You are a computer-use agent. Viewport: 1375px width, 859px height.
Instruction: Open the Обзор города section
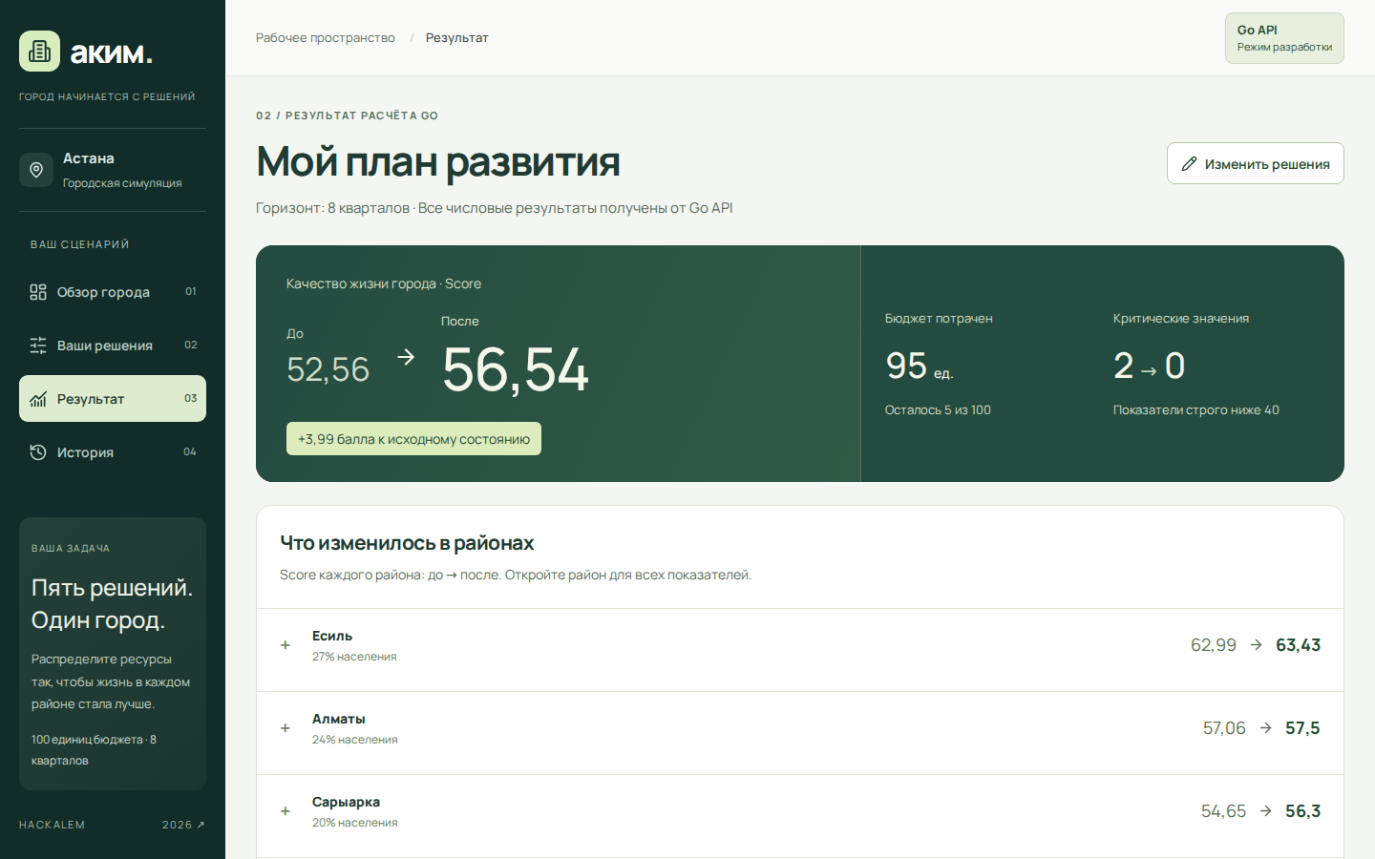(x=113, y=292)
